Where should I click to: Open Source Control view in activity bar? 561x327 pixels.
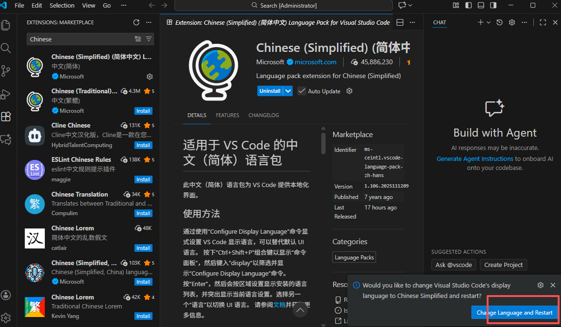pyautogui.click(x=6, y=71)
